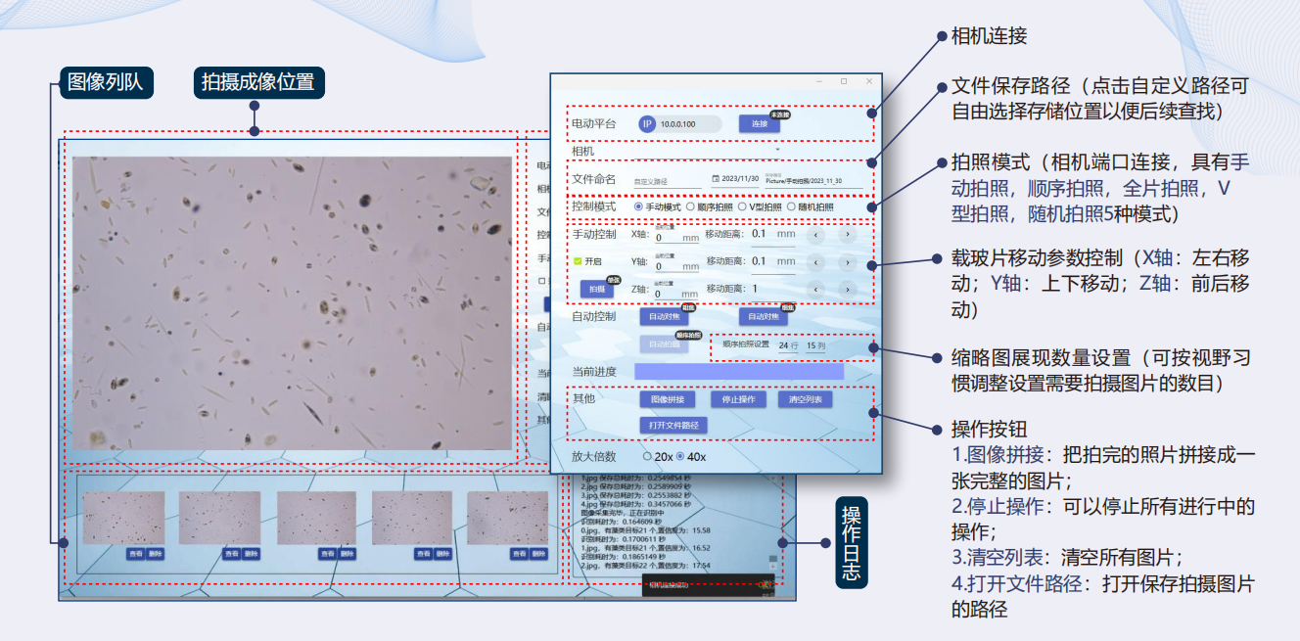Click the 自定义路径 file name input field
Screen dimensions: 1300x641
point(667,181)
